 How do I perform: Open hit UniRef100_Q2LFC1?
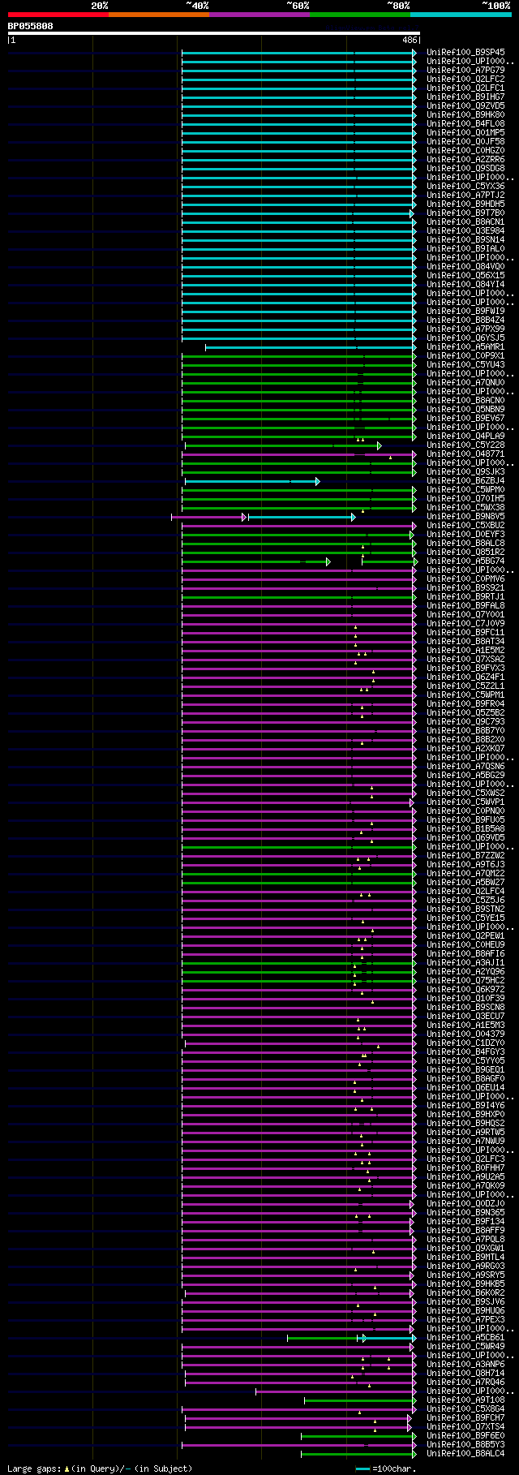[x=465, y=88]
